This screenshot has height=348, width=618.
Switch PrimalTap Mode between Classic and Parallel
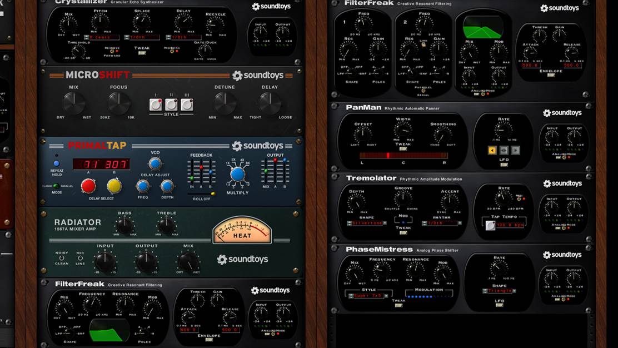coord(56,186)
